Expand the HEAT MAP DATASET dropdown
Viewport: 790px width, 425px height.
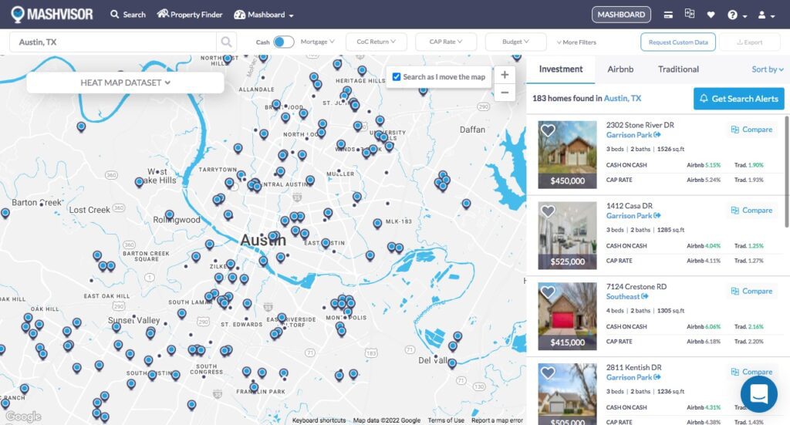pos(125,83)
